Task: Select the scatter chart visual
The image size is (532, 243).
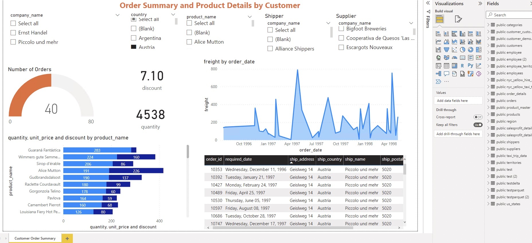Action: point(455,50)
